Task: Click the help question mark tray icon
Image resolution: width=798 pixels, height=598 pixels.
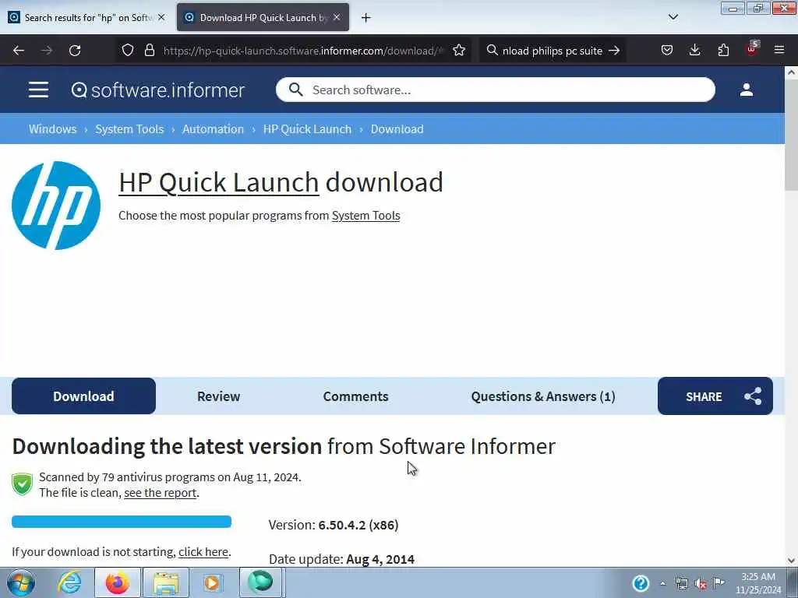Action: click(641, 582)
